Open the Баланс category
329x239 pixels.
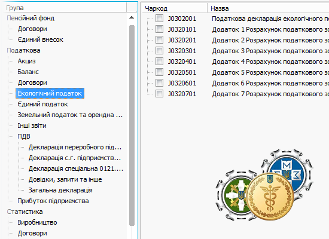click(28, 72)
